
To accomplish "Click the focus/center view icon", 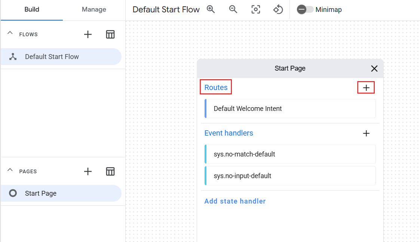I will click(x=255, y=9).
